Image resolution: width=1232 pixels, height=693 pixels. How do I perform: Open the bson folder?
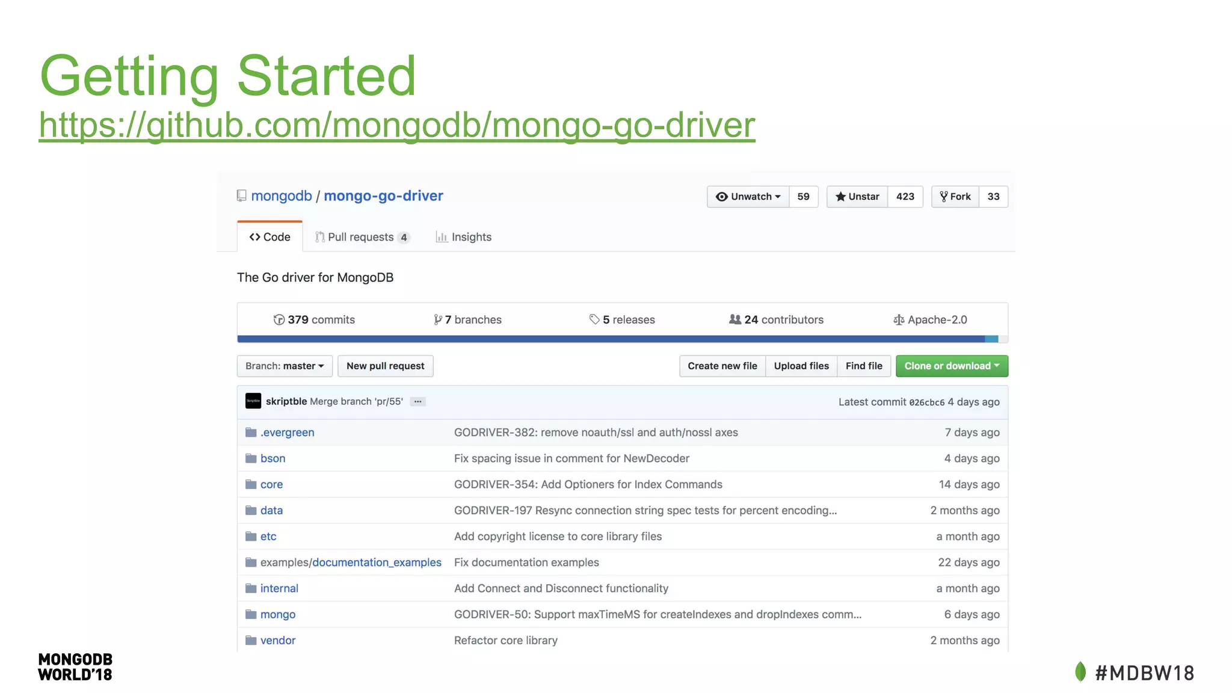click(x=273, y=458)
